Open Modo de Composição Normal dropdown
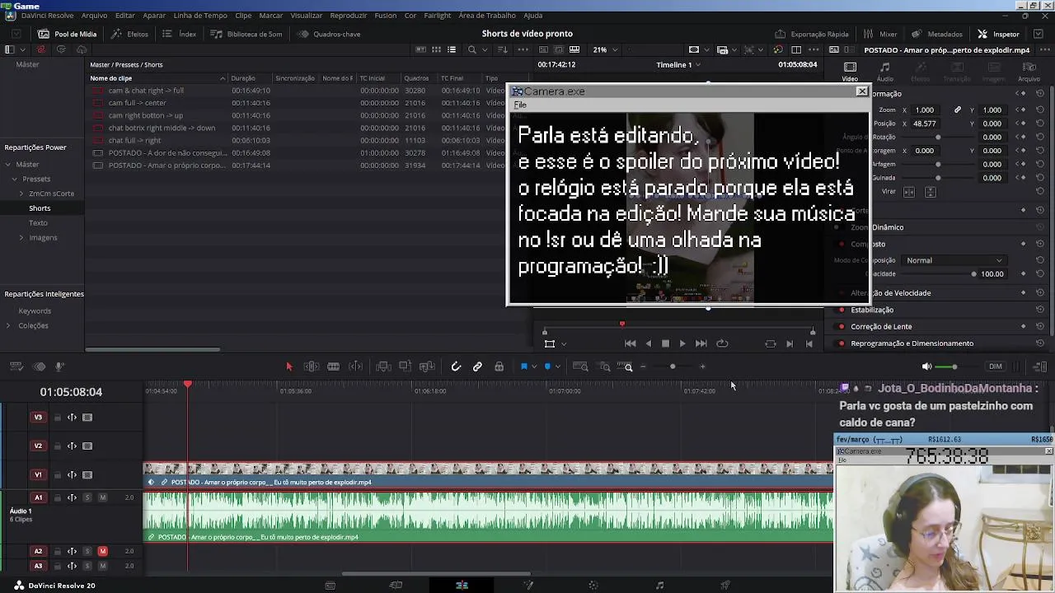 (954, 260)
